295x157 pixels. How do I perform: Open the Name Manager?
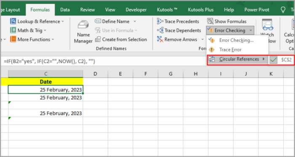(x=83, y=32)
